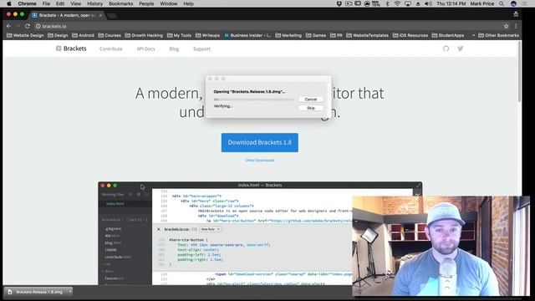The height and width of the screenshot is (301, 535).
Task: Open StudentApps bookmarks folder
Action: (x=448, y=35)
